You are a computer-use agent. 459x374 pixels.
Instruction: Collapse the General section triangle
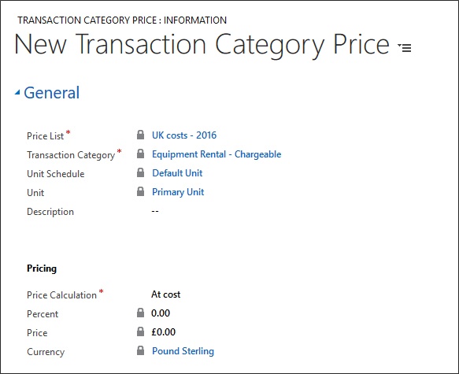(x=17, y=93)
